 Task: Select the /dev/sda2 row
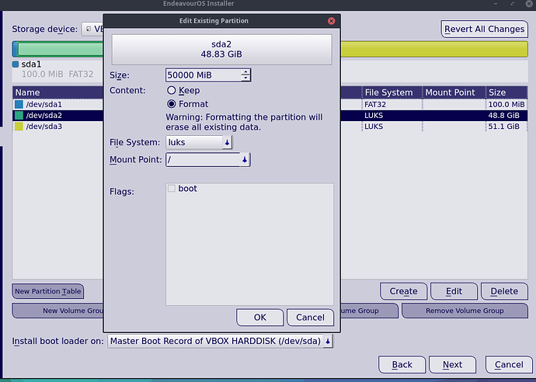[x=58, y=115]
